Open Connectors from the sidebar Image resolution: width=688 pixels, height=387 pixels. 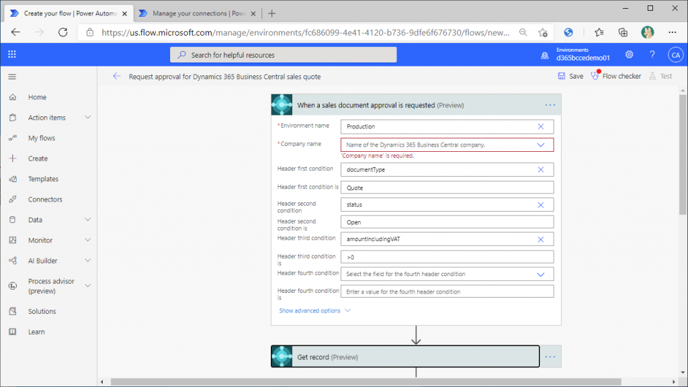[45, 199]
